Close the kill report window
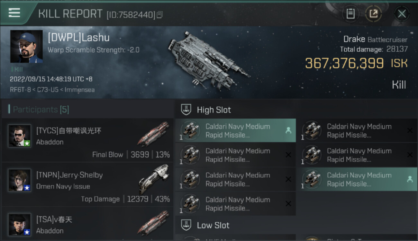The height and width of the screenshot is (241, 418). tap(402, 14)
